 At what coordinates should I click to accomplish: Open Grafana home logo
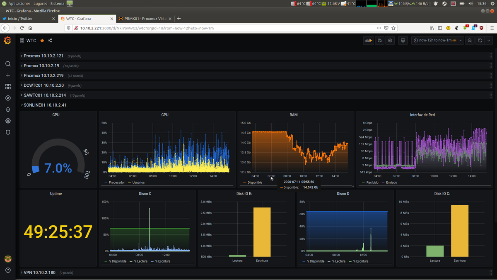click(7, 41)
